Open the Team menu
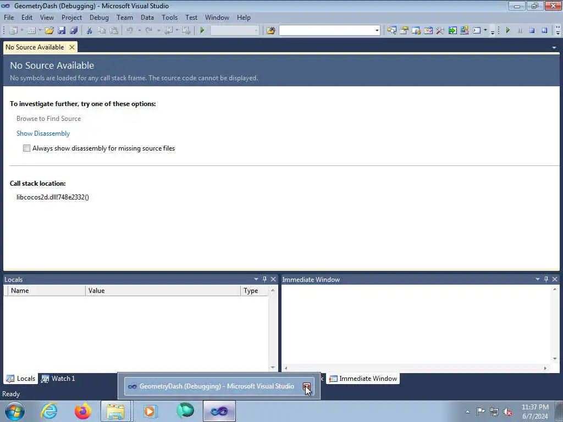This screenshot has width=563, height=422. coord(125,18)
